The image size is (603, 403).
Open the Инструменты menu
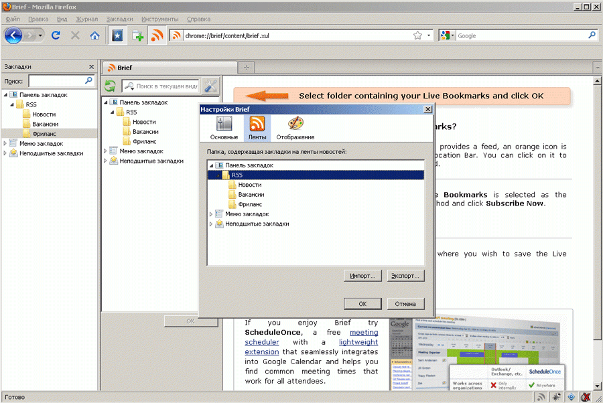pyautogui.click(x=159, y=19)
